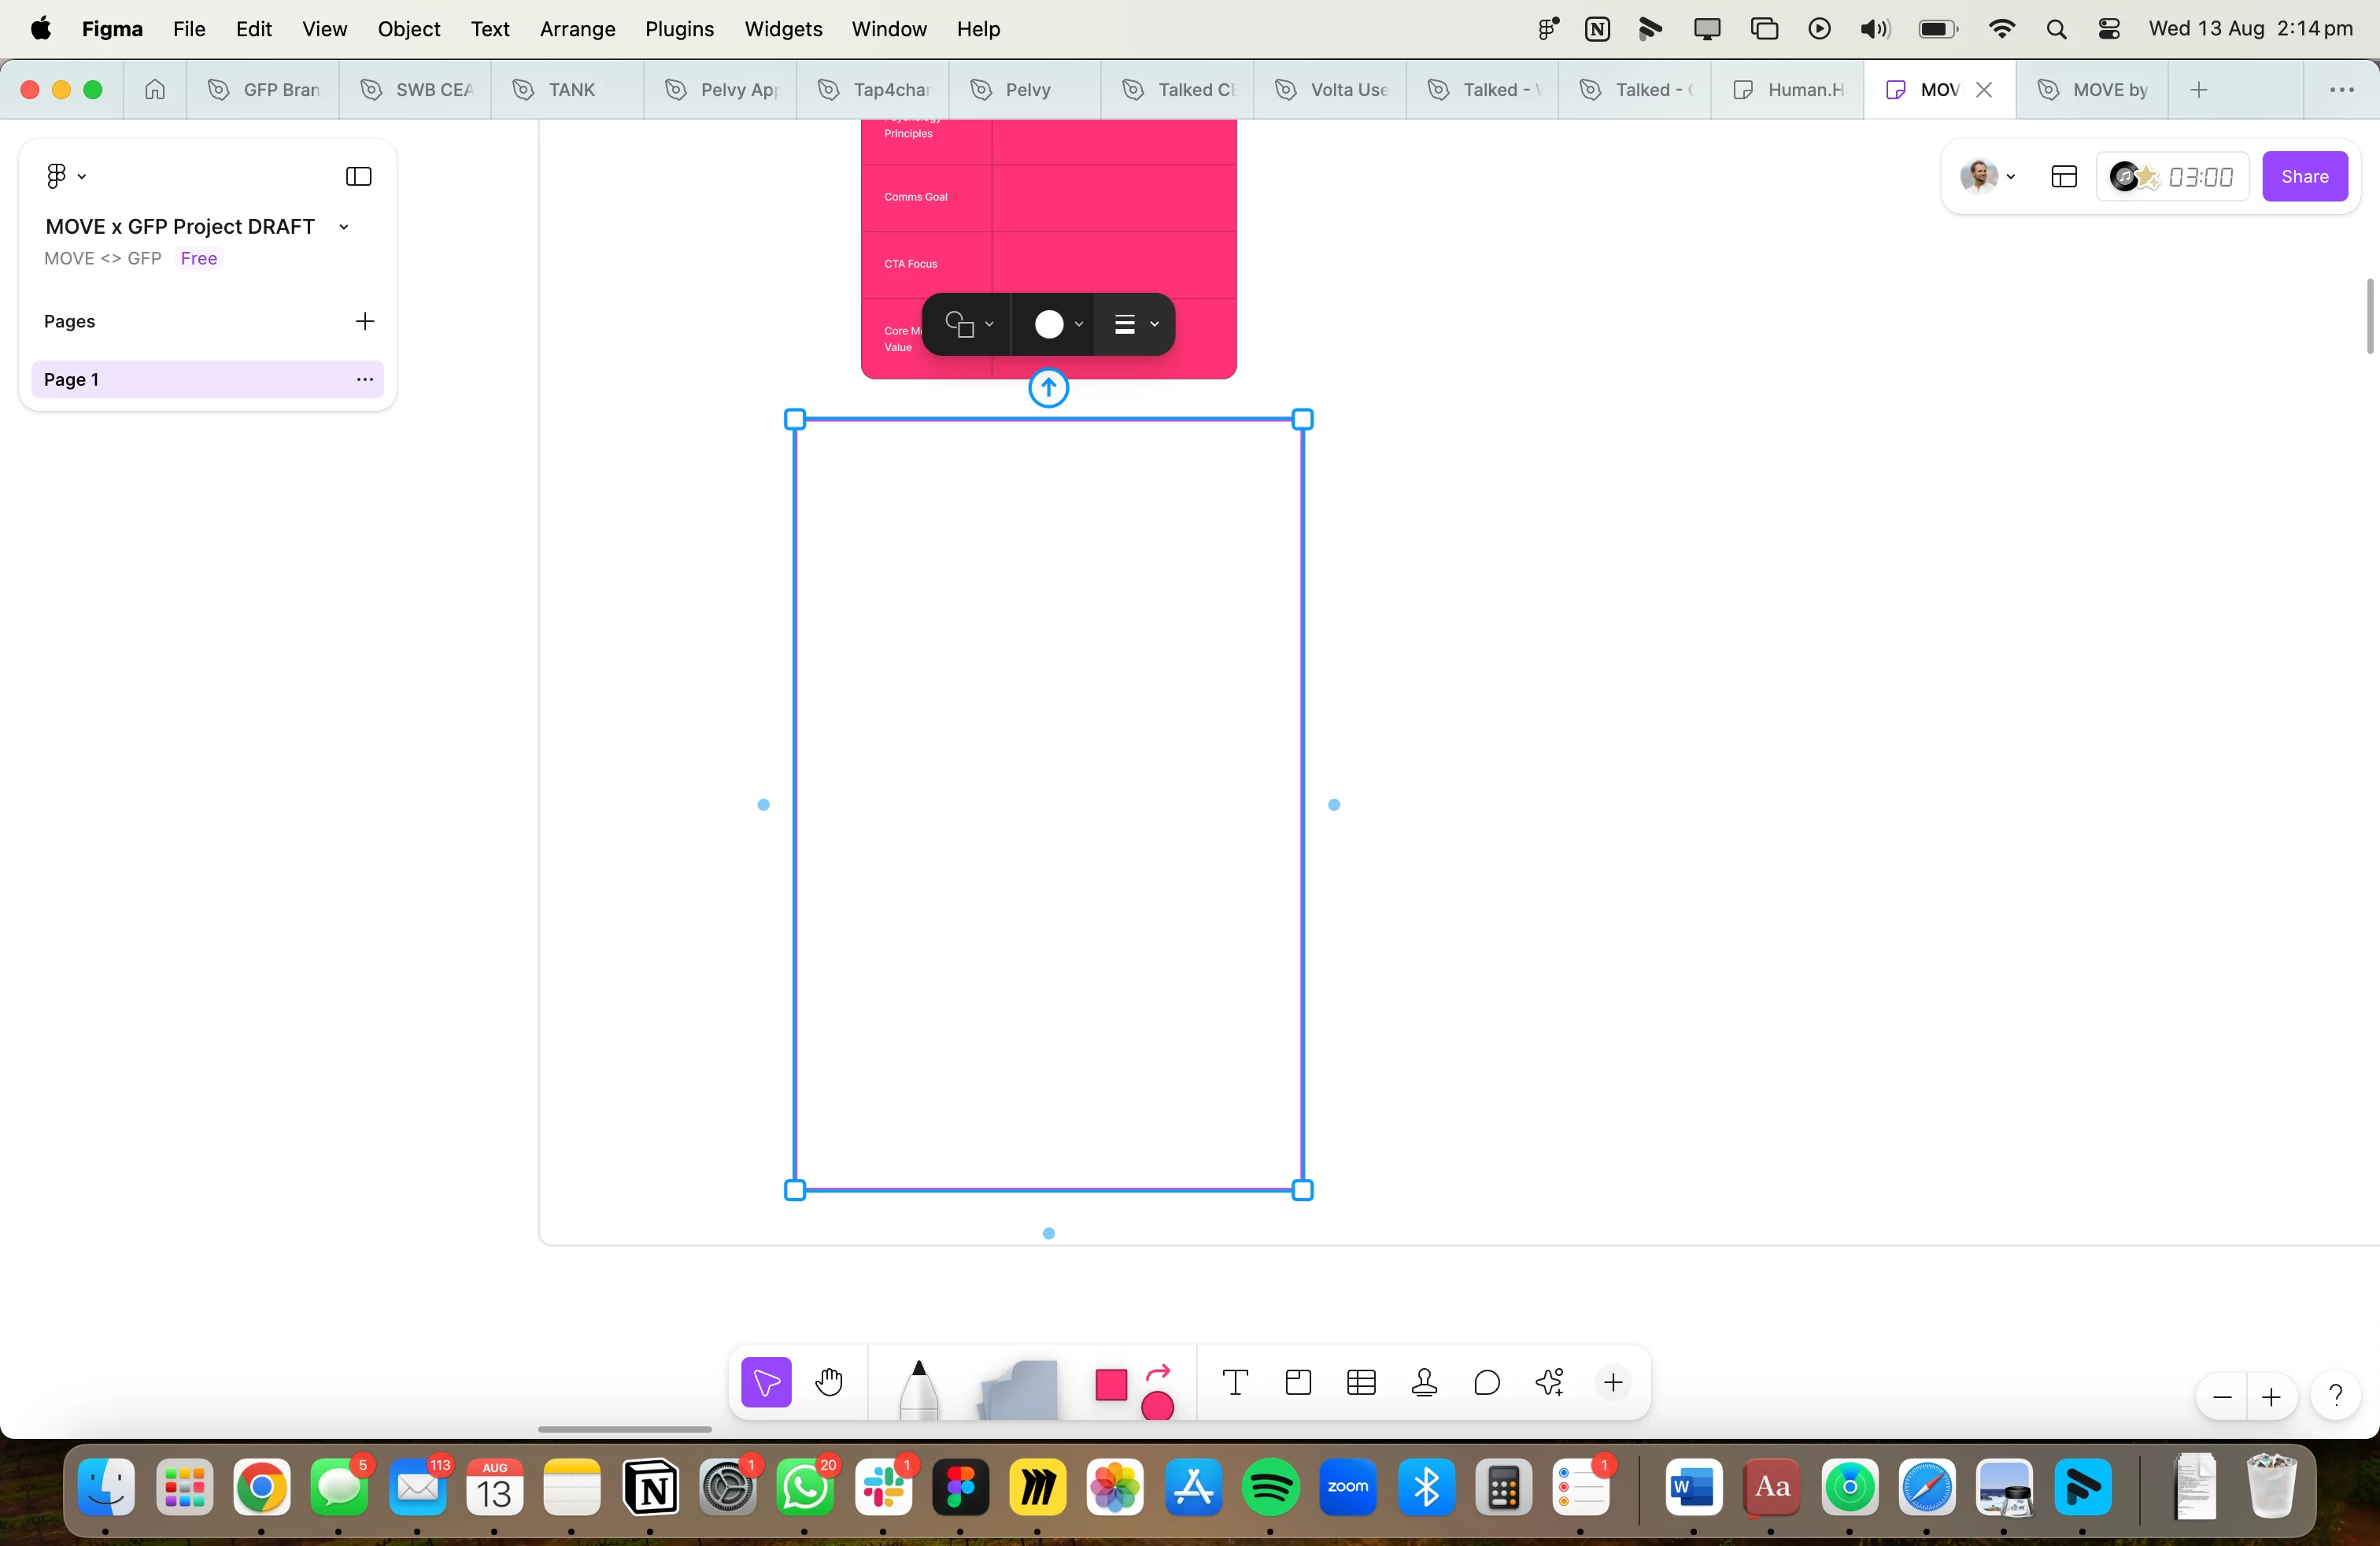Viewport: 2380px width, 1546px height.
Task: Select the Section tool
Action: click(x=1298, y=1382)
